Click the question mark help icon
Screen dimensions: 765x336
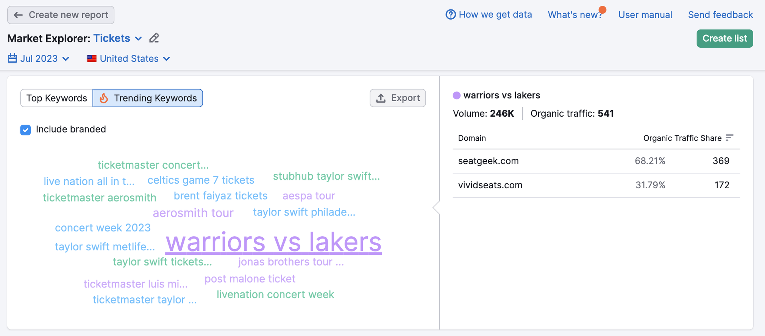[450, 15]
